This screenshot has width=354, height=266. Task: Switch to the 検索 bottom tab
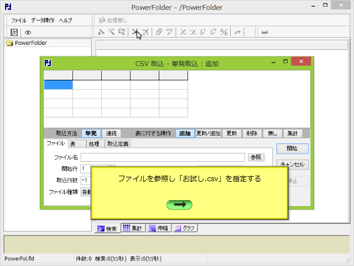point(107,229)
